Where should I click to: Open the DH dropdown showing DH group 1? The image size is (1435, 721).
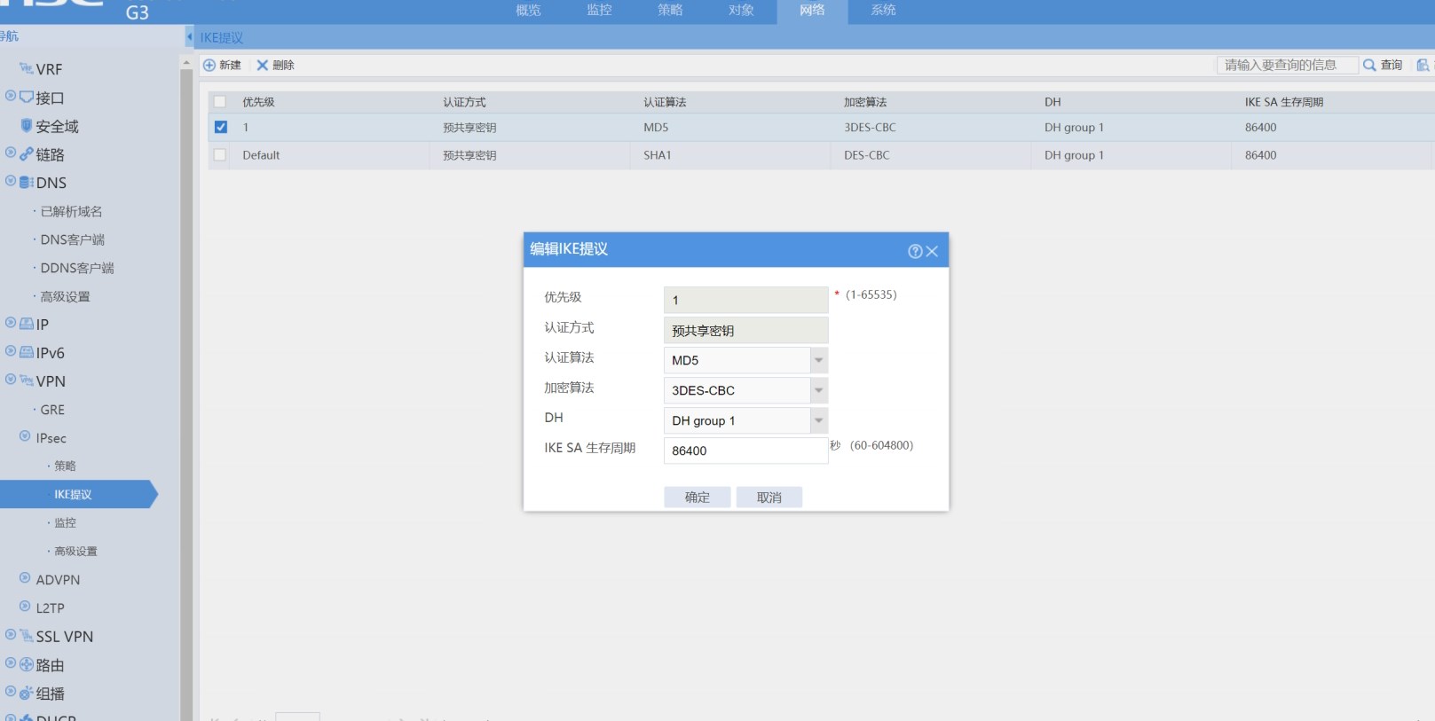click(x=819, y=420)
